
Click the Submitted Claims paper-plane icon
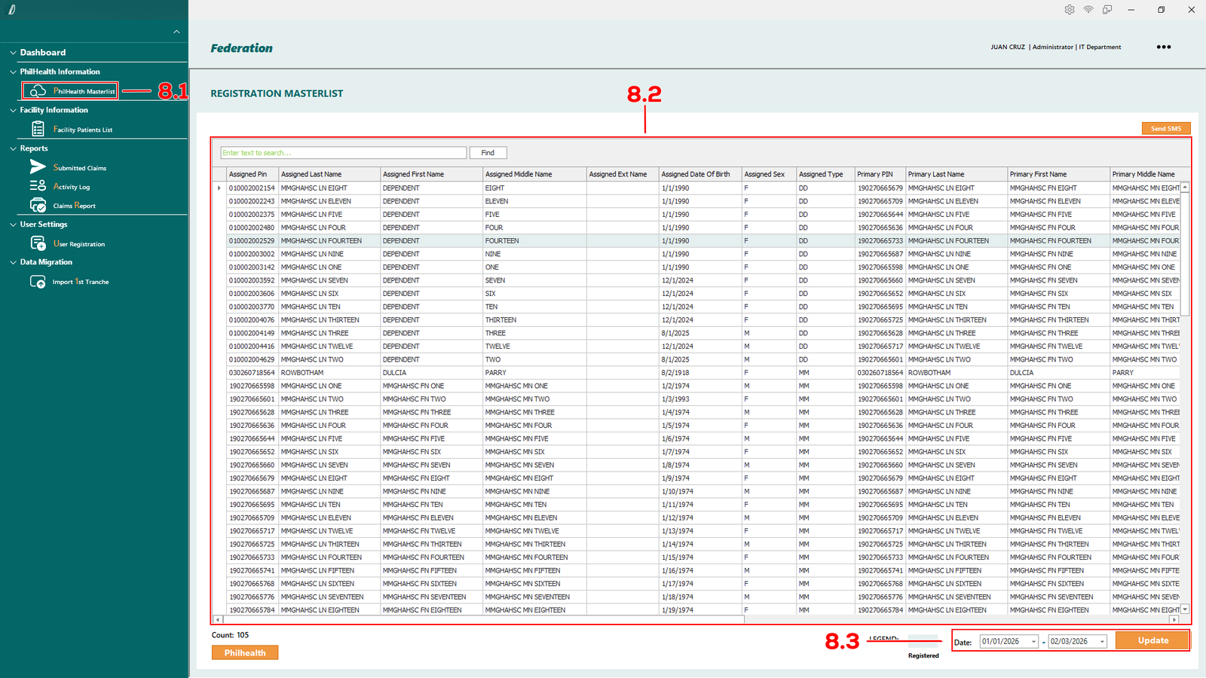[x=38, y=167]
